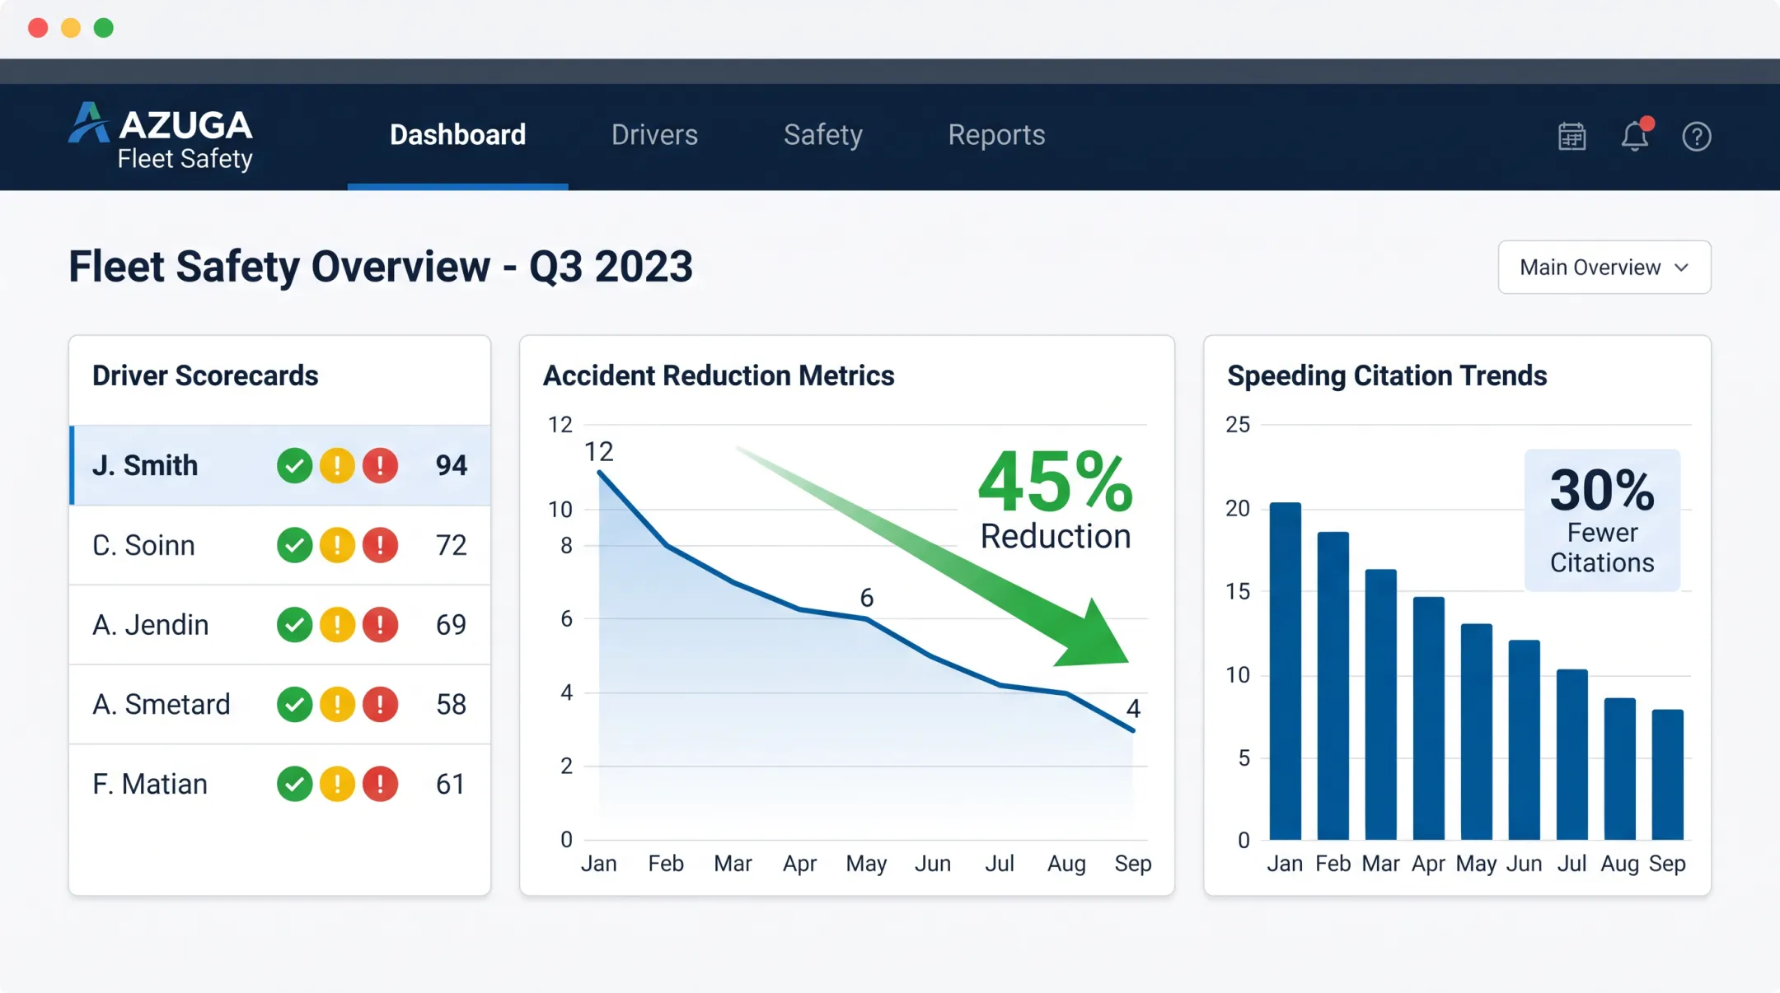Select the C. Soinn driver name
Image resolution: width=1780 pixels, height=993 pixels.
(143, 545)
